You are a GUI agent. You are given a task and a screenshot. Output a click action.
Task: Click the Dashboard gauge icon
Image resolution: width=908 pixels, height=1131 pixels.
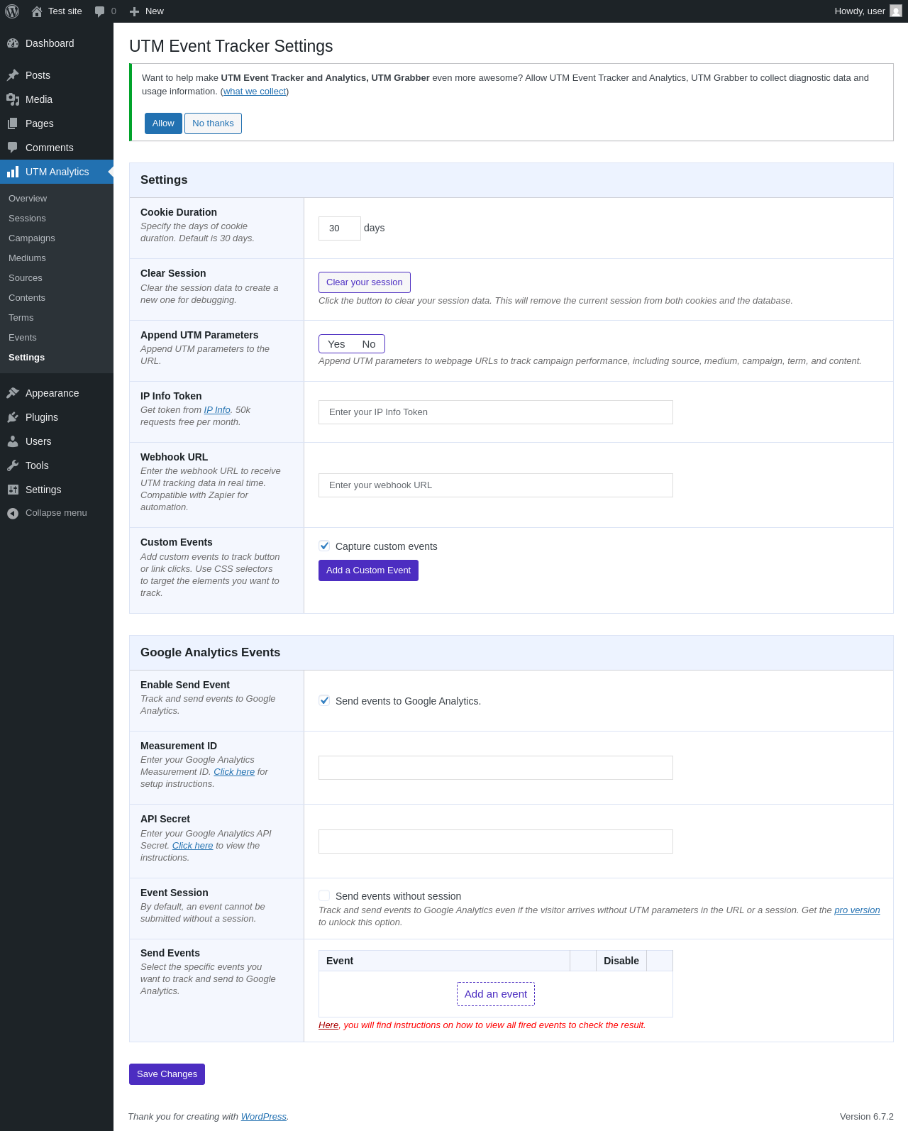coord(13,43)
